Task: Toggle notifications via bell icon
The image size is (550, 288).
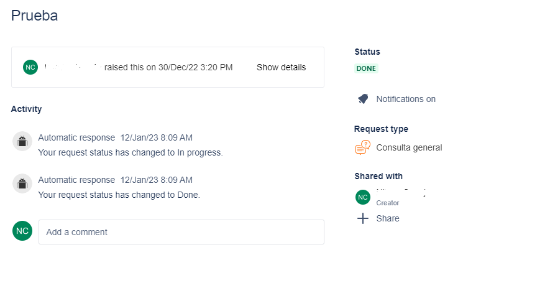Action: 363,99
